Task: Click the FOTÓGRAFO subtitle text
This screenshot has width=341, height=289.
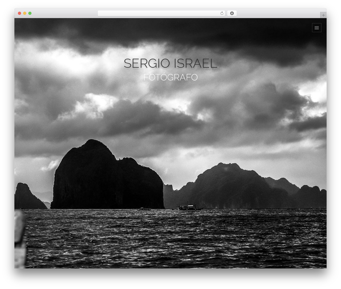Action: [170, 77]
